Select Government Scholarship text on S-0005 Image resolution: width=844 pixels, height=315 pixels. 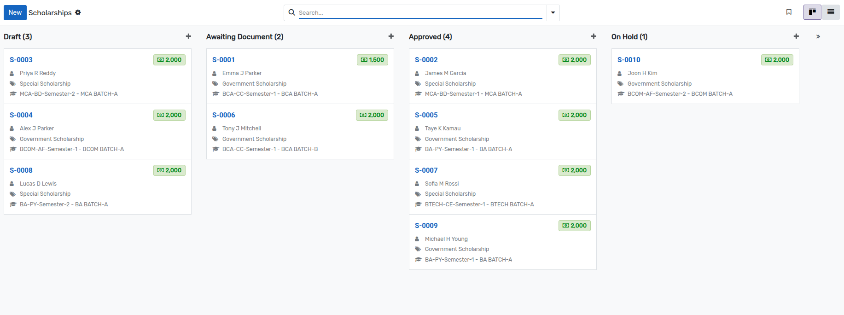457,139
